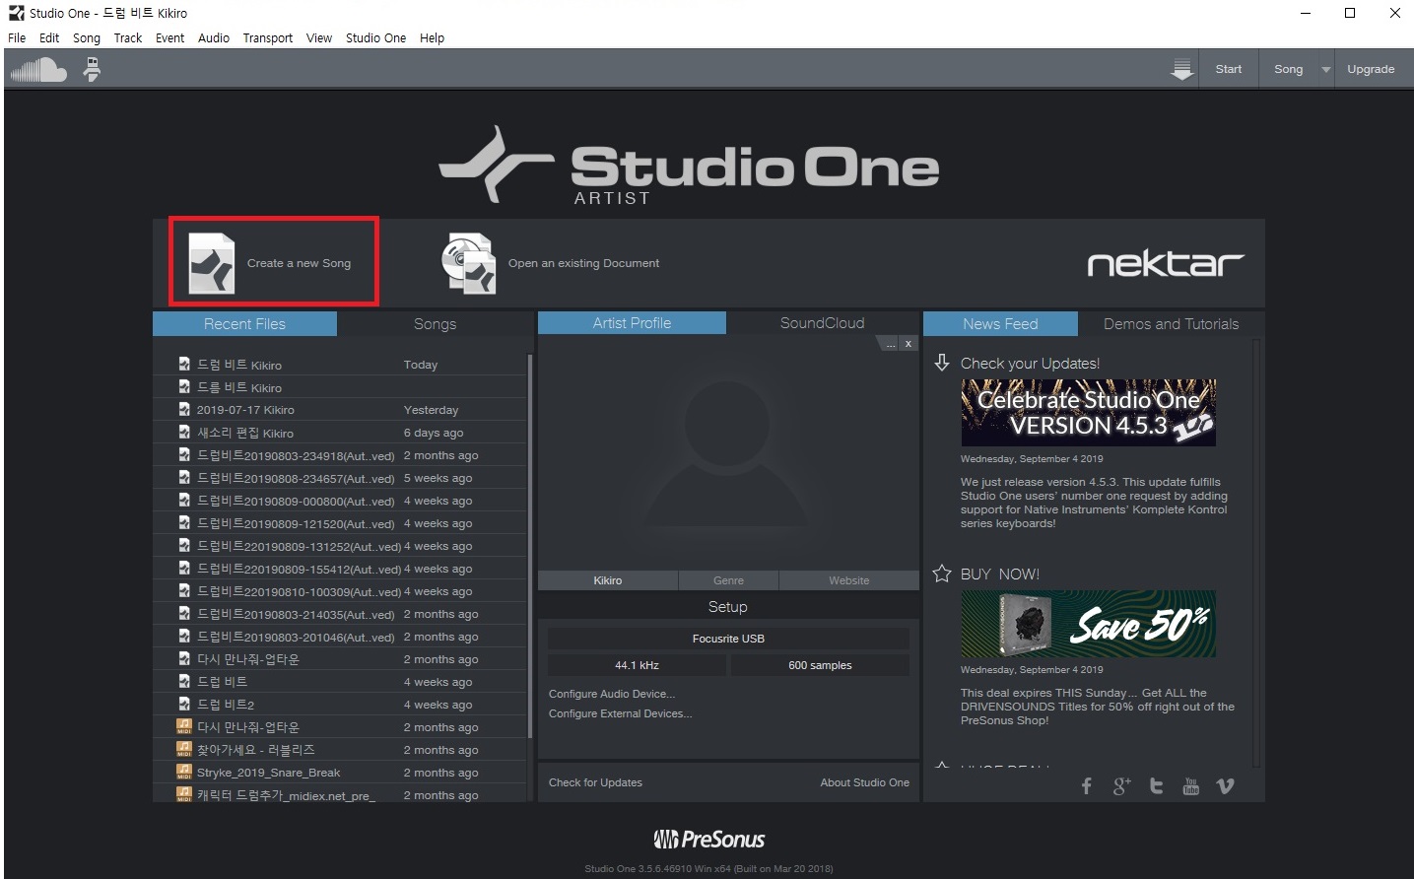Switch to the Songs tab

(x=435, y=323)
